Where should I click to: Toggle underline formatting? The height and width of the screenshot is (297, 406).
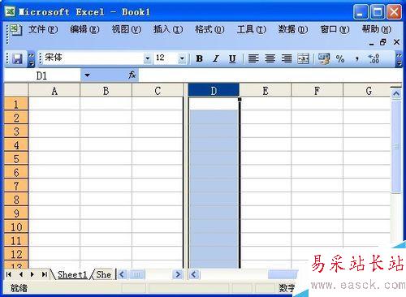tap(232, 58)
